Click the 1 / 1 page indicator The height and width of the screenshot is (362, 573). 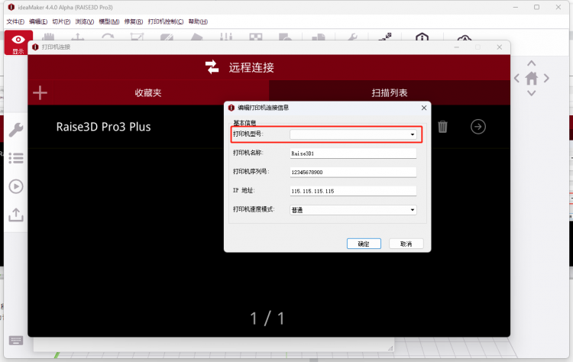(267, 318)
